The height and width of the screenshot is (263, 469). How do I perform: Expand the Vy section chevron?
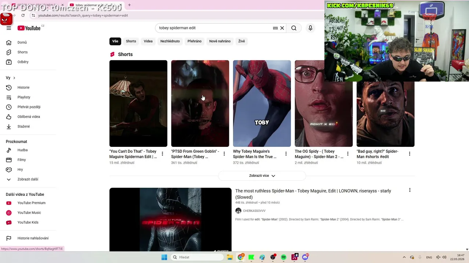14,78
